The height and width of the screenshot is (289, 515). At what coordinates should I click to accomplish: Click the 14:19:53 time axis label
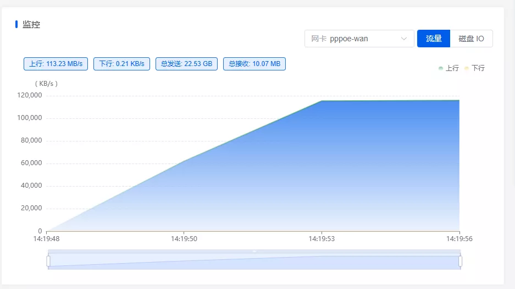click(322, 239)
